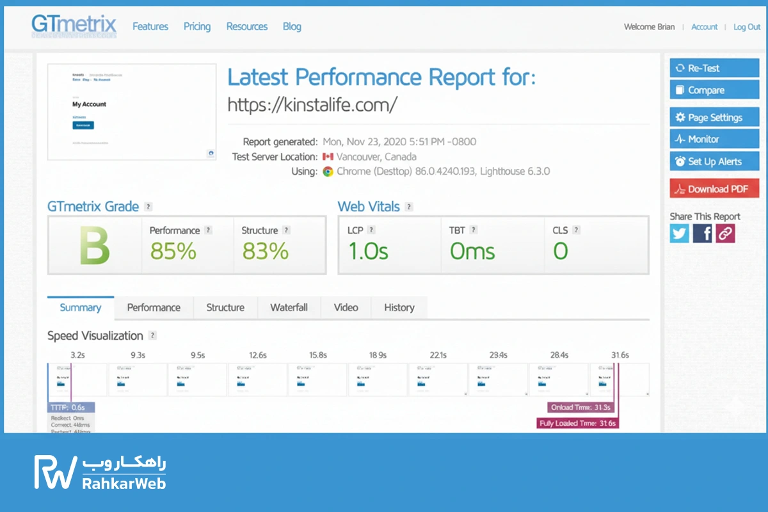Click the Download PDF button
This screenshot has height=512, width=768.
pos(714,189)
